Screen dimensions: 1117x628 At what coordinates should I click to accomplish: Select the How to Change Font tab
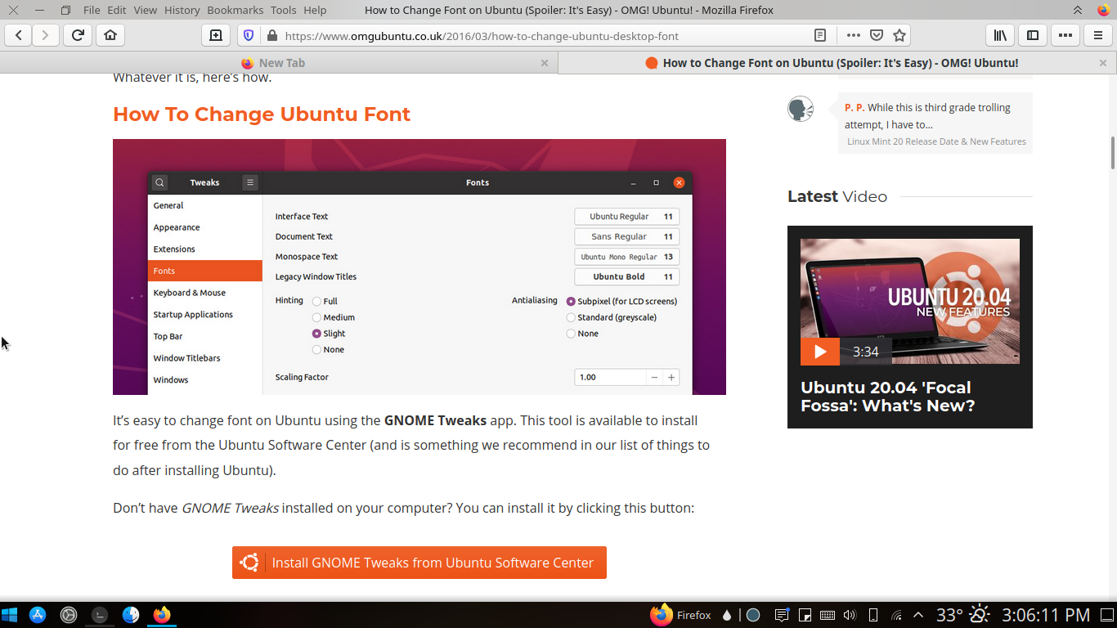coord(837,63)
